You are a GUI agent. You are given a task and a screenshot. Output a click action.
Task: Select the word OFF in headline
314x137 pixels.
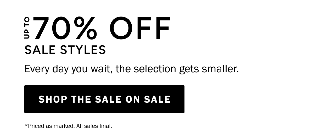pos(141,28)
